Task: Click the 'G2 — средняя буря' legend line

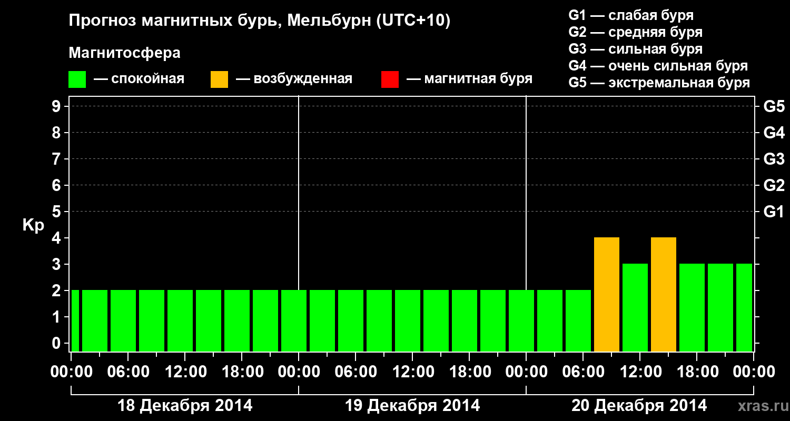Action: tap(635, 32)
